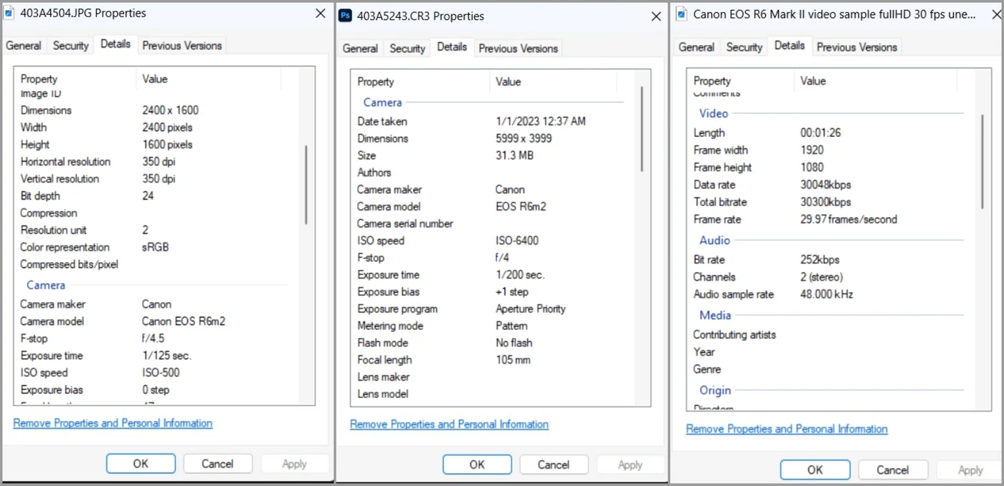Select ISO speed value ISO-6400
Screen dimensions: 1004x486
click(517, 241)
